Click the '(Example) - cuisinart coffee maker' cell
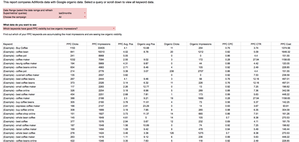This screenshot has width=299, height=142. coord(21,75)
